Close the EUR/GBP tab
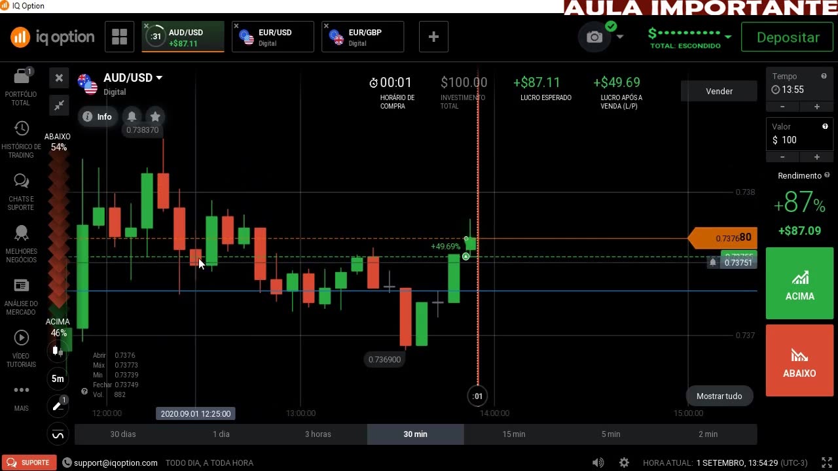 326,26
